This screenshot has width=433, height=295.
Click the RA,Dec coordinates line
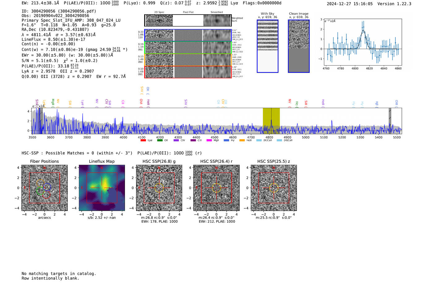[x=55, y=30]
